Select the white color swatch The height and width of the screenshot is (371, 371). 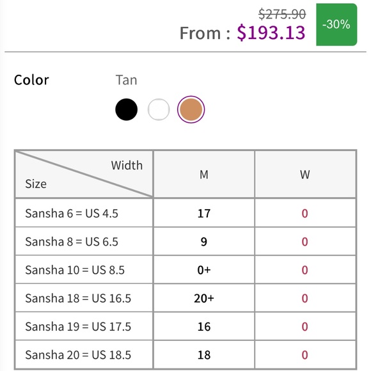pyautogui.click(x=159, y=109)
